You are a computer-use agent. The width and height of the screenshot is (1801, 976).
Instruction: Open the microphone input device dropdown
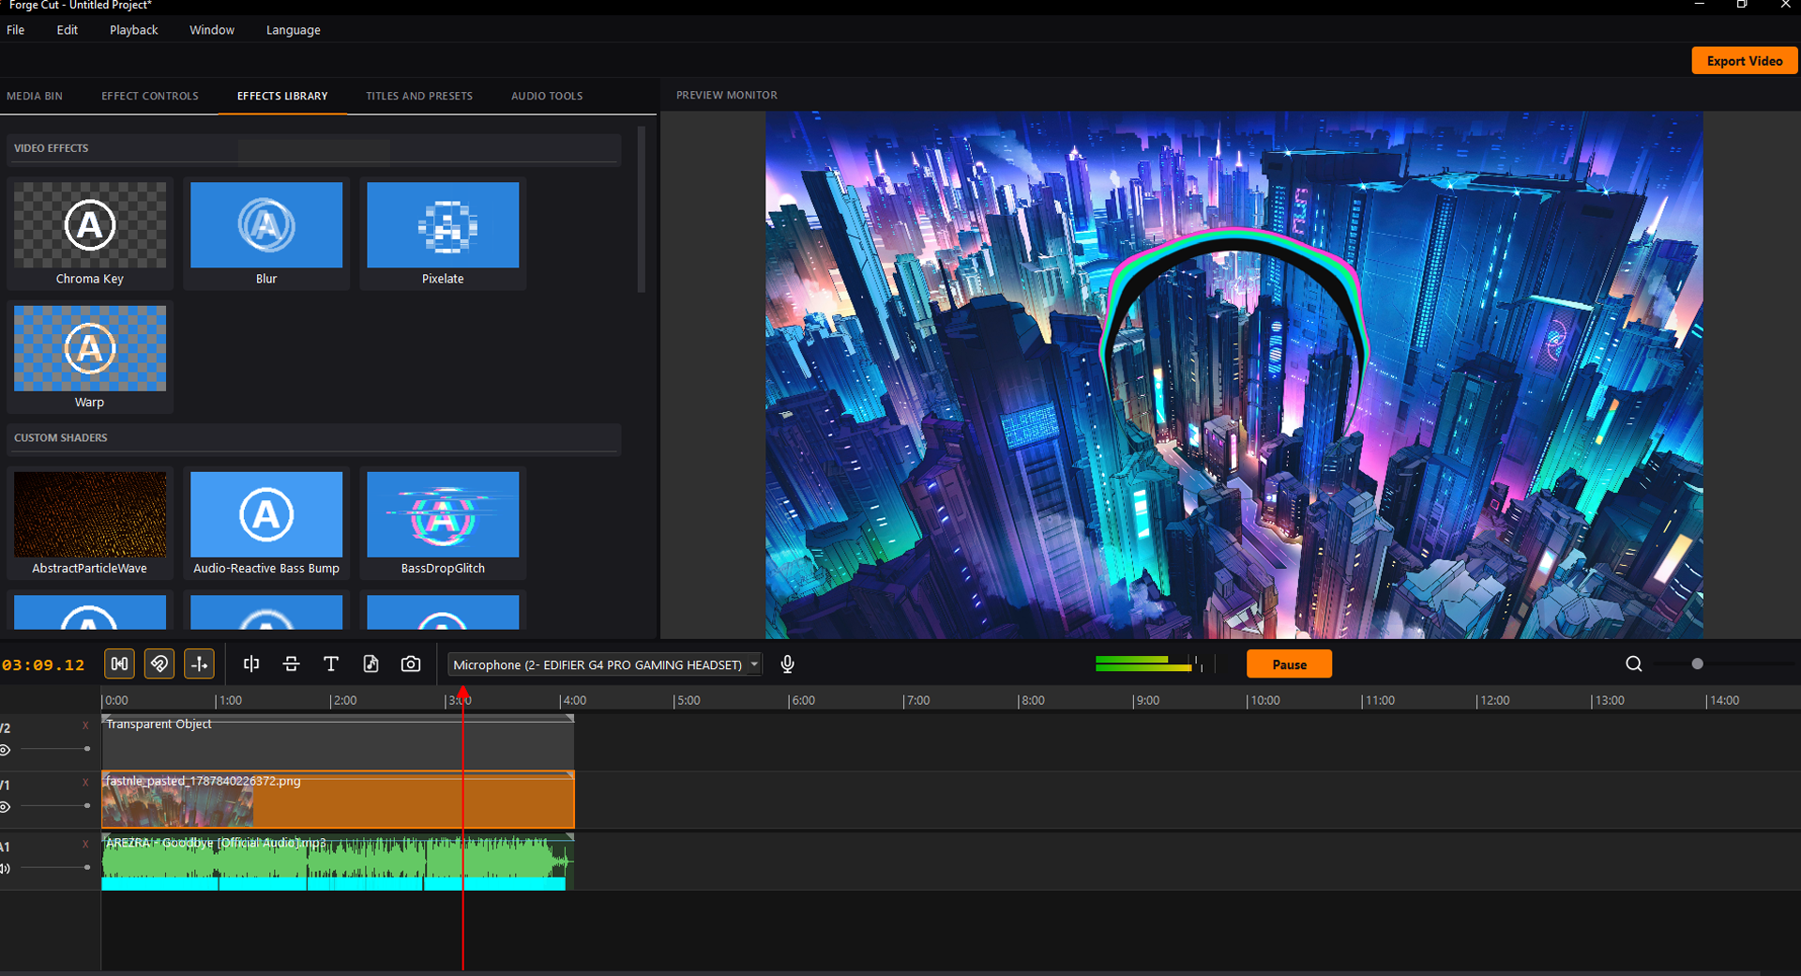pyautogui.click(x=605, y=664)
